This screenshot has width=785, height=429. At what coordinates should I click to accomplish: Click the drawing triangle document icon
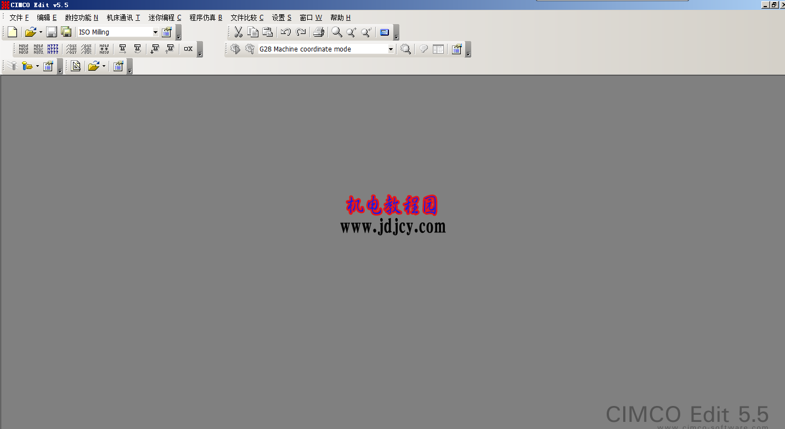(76, 66)
